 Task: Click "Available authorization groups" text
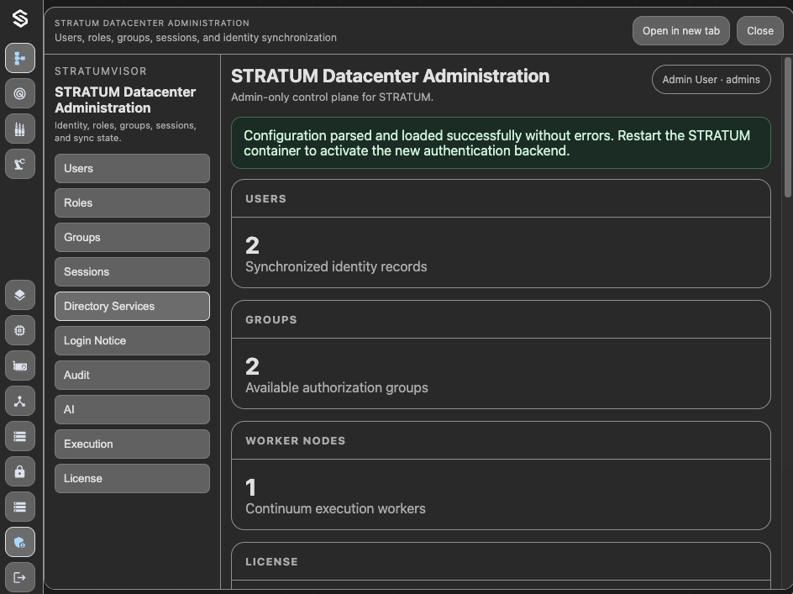click(337, 387)
